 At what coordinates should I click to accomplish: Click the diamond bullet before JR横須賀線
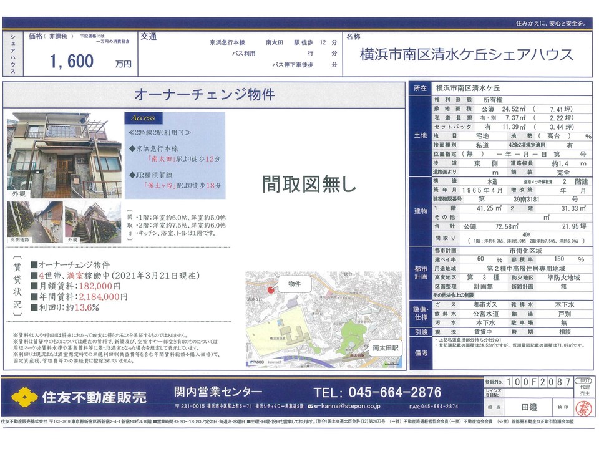[131, 176]
